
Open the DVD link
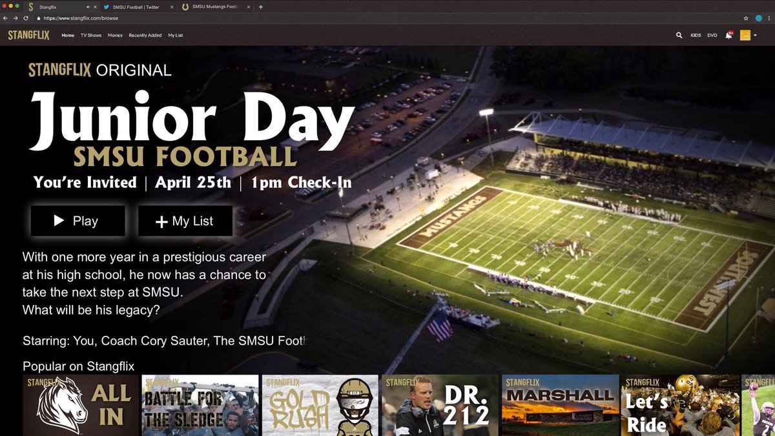pyautogui.click(x=712, y=36)
